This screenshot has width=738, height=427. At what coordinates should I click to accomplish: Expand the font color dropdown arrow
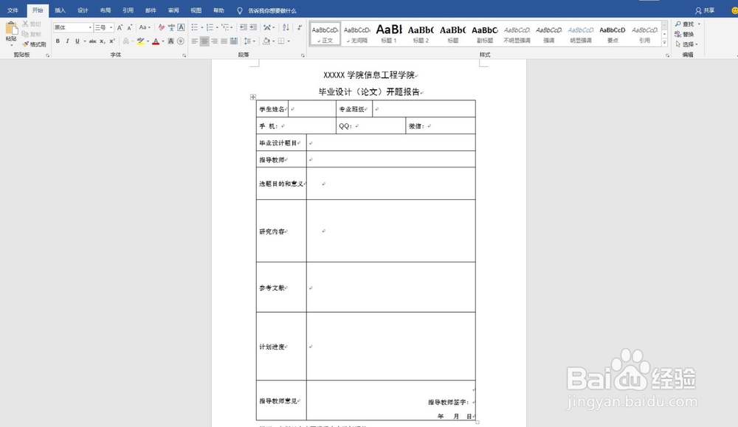click(162, 41)
